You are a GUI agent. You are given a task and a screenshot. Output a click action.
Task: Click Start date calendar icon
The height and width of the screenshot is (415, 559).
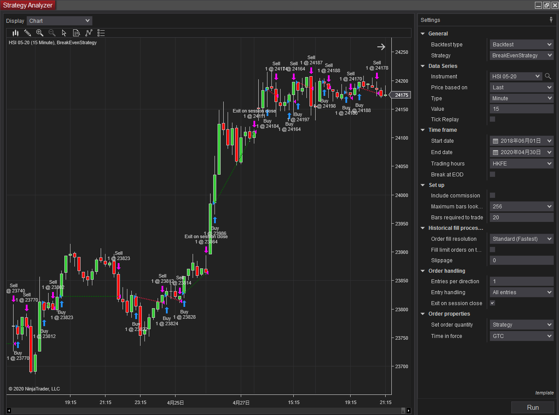pyautogui.click(x=496, y=141)
